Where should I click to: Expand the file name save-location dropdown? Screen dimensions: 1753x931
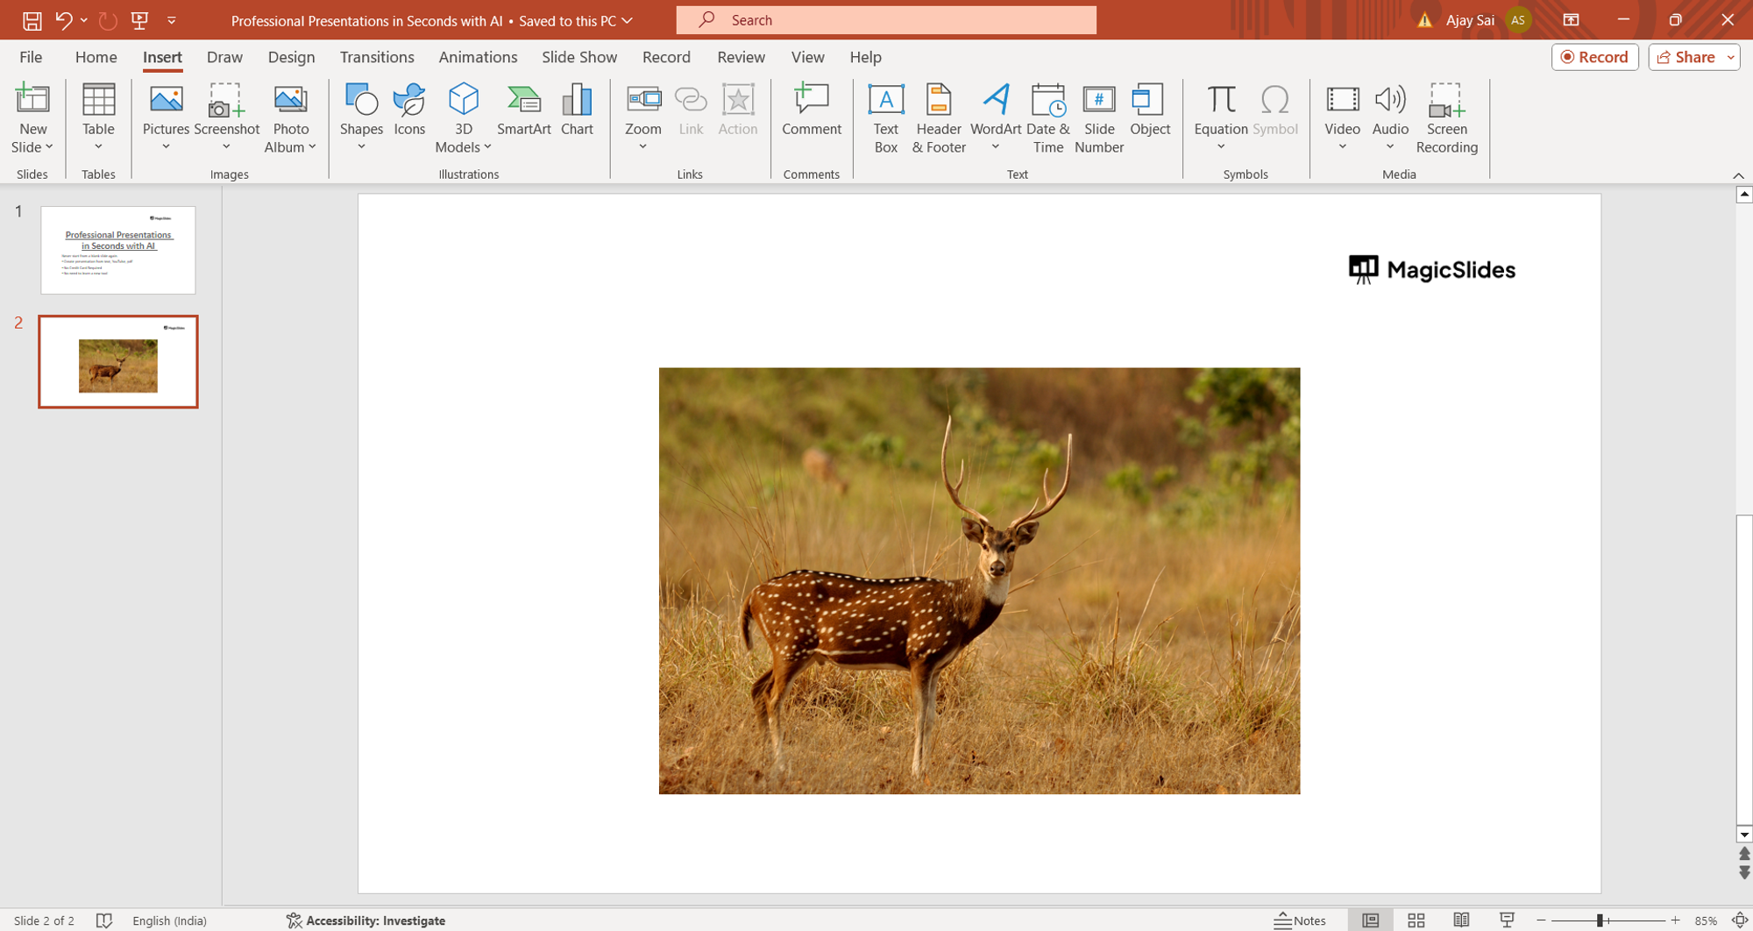coord(627,20)
